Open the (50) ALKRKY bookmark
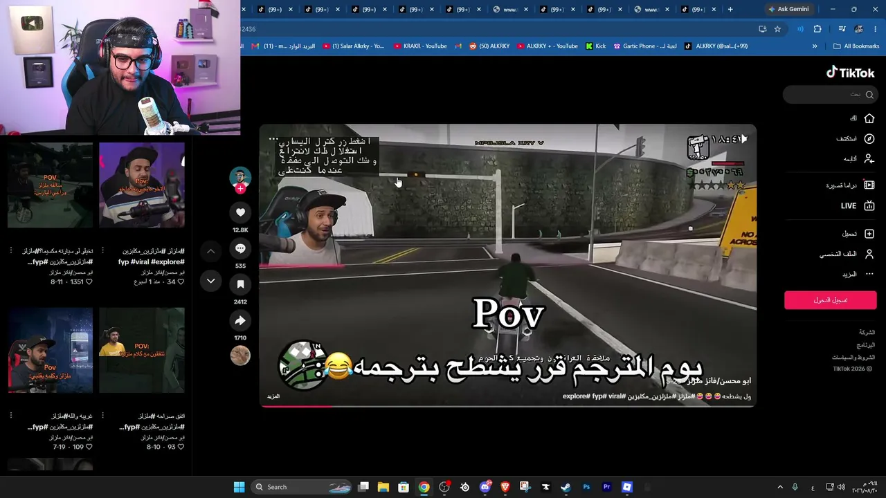Image resolution: width=886 pixels, height=498 pixels. pyautogui.click(x=489, y=46)
